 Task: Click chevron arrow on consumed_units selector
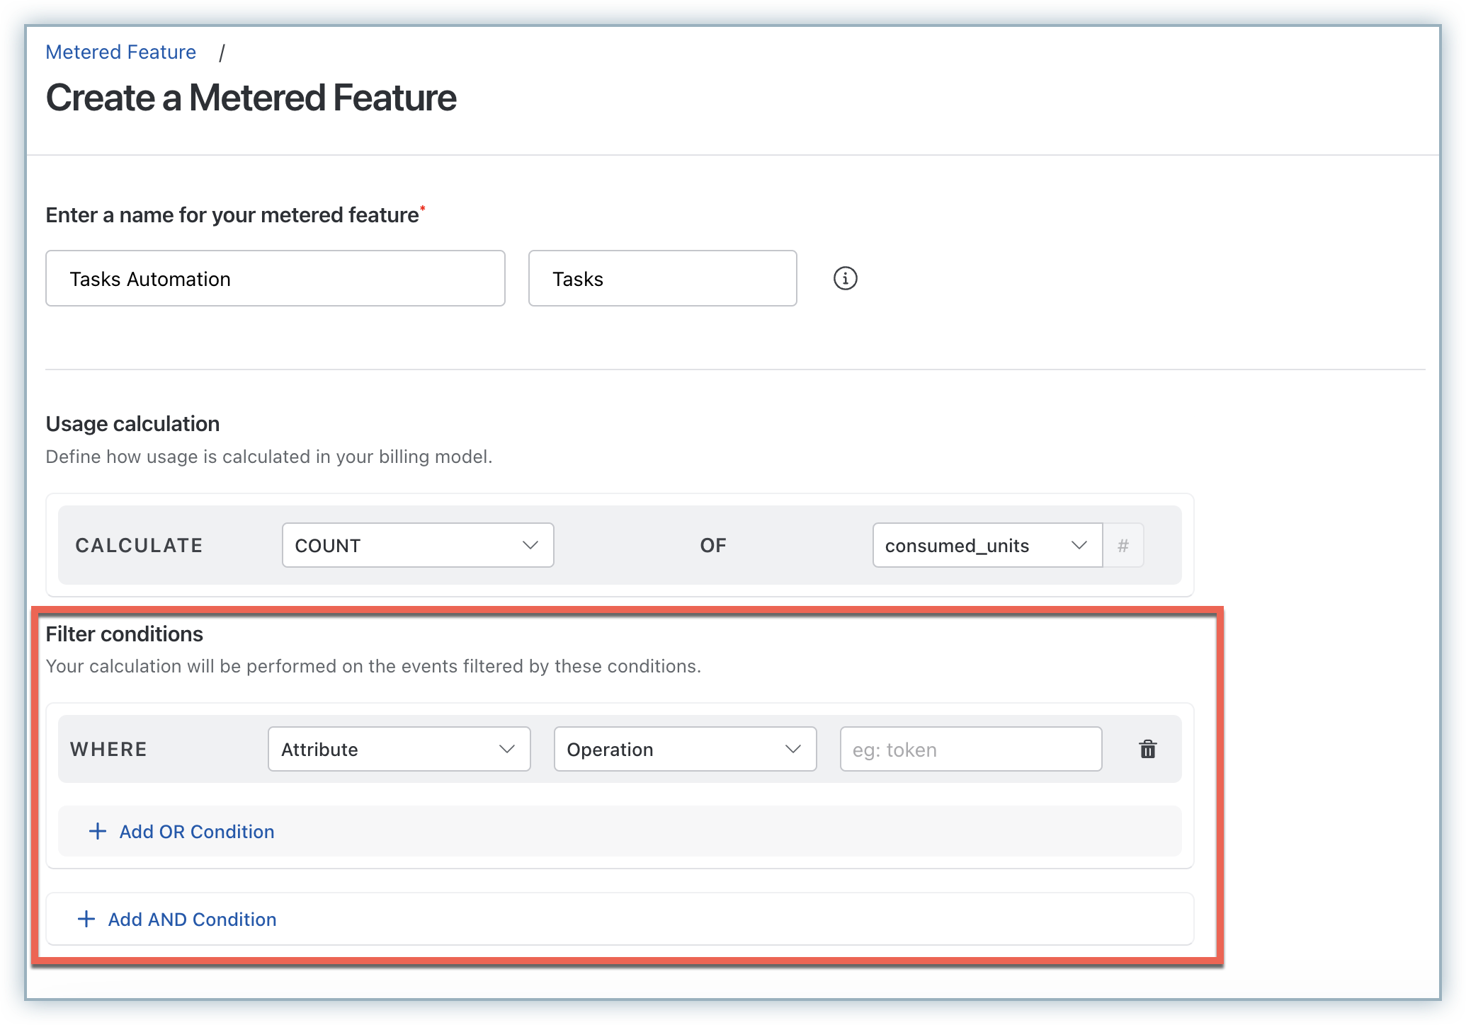(x=1079, y=545)
